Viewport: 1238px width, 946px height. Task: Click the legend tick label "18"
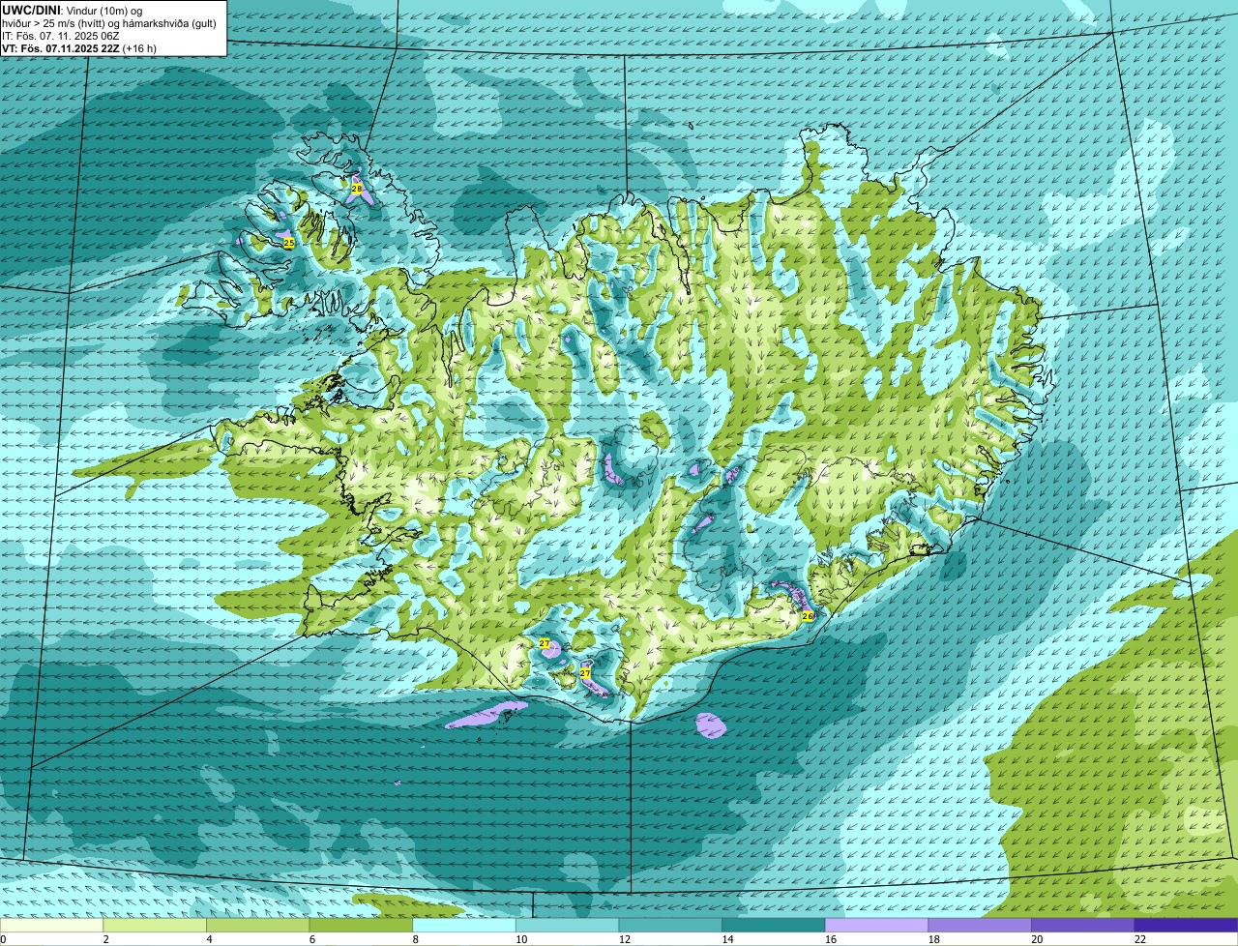pyautogui.click(x=934, y=938)
